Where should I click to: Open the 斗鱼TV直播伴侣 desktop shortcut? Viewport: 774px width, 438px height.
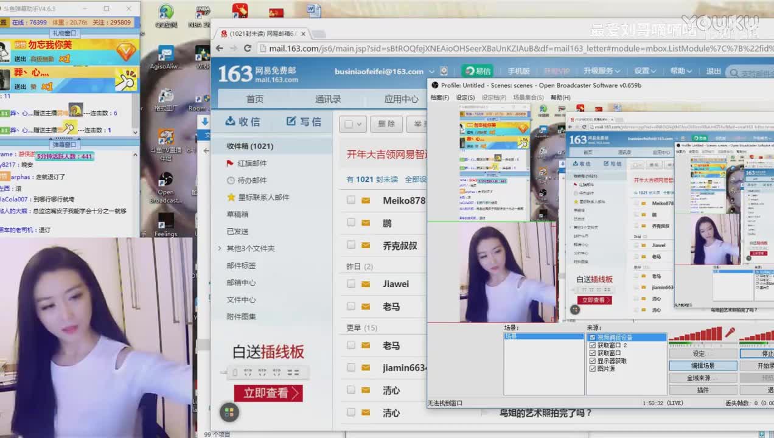tap(166, 145)
